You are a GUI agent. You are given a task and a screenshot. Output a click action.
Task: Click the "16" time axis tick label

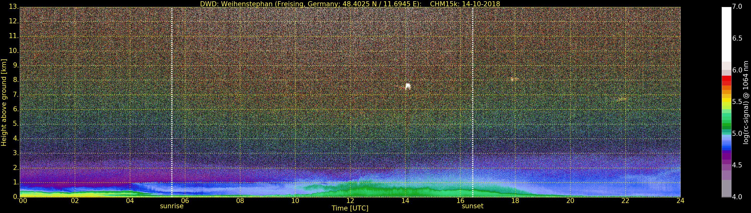[x=460, y=201]
